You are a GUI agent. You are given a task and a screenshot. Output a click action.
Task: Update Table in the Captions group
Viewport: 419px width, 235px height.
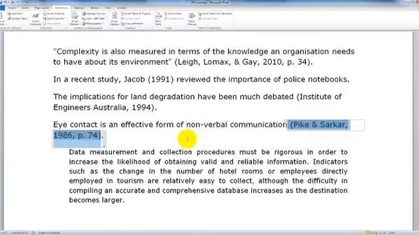[131, 19]
